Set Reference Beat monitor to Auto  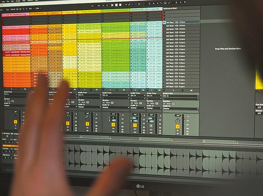click(x=169, y=104)
